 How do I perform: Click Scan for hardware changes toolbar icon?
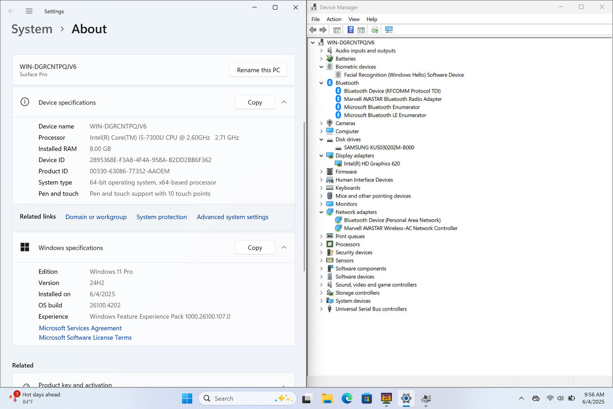(x=389, y=30)
